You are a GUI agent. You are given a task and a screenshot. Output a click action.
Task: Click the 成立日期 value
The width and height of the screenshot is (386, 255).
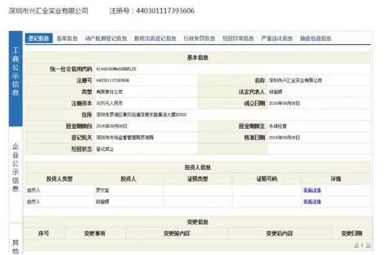pyautogui.click(x=285, y=104)
